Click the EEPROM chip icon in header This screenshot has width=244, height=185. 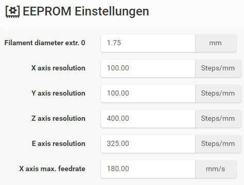(12, 11)
